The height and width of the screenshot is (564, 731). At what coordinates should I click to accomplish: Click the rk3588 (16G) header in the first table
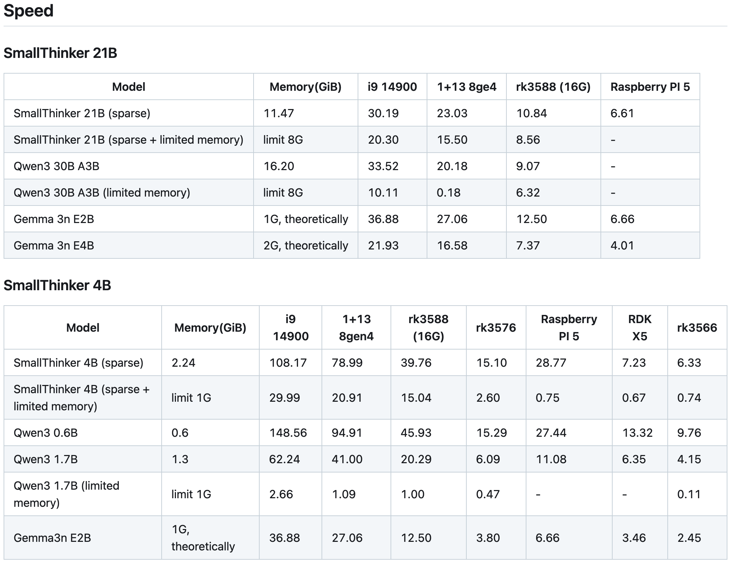(x=553, y=87)
